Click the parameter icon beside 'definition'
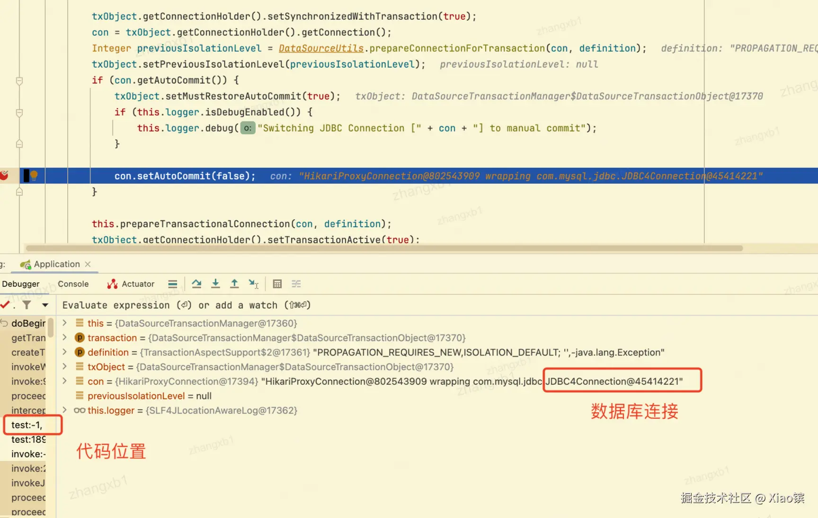This screenshot has width=818, height=518. (80, 353)
